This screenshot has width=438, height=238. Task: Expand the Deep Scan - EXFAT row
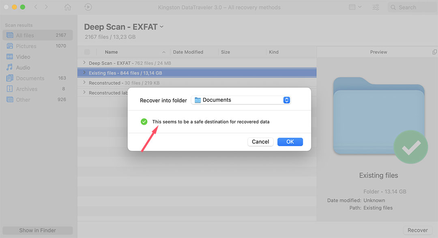pyautogui.click(x=84, y=63)
